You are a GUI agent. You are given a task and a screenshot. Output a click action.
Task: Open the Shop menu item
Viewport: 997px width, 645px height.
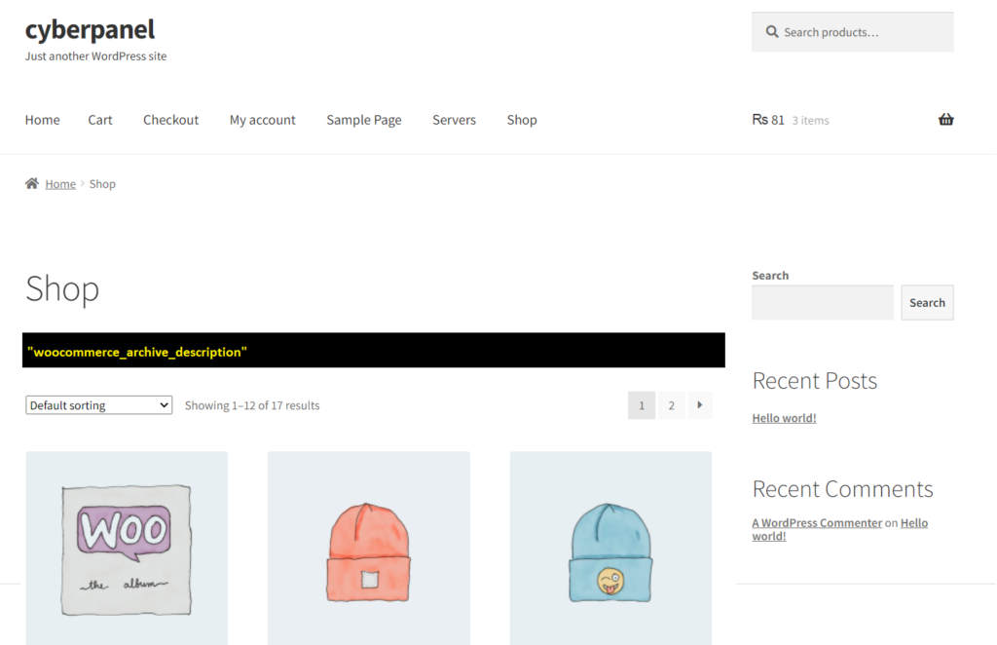(522, 120)
